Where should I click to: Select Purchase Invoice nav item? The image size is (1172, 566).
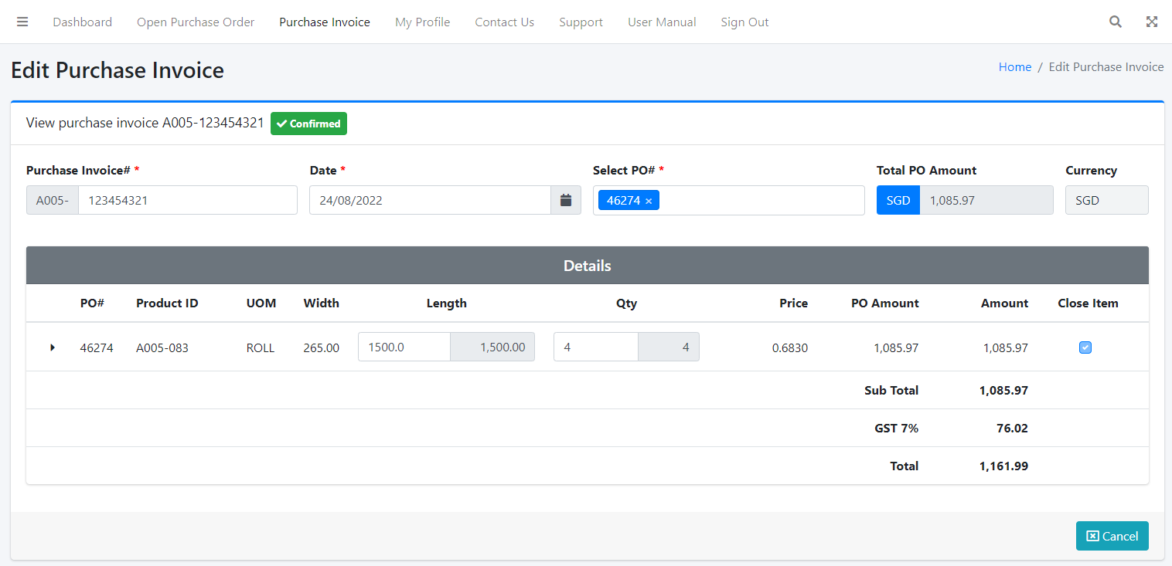click(x=325, y=22)
